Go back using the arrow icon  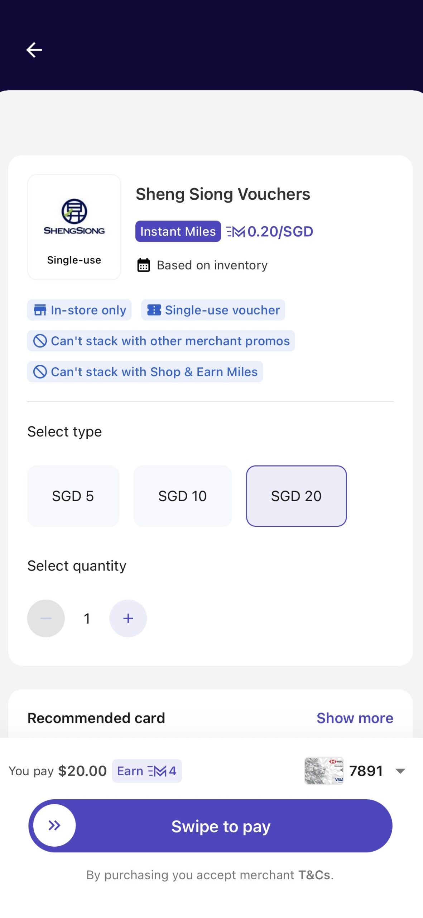click(x=34, y=50)
